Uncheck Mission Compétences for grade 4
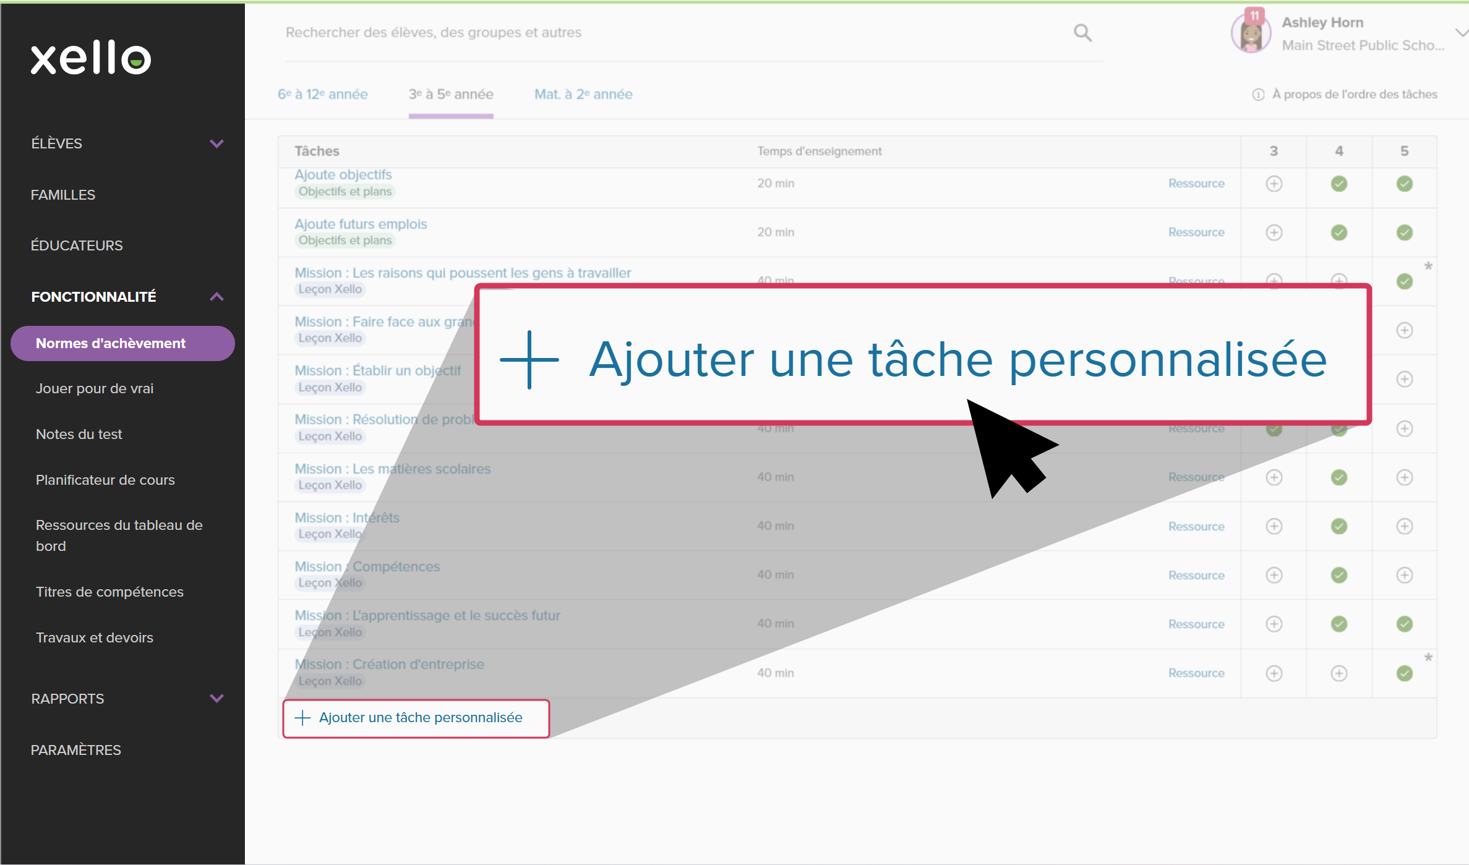The width and height of the screenshot is (1469, 865). tap(1338, 575)
